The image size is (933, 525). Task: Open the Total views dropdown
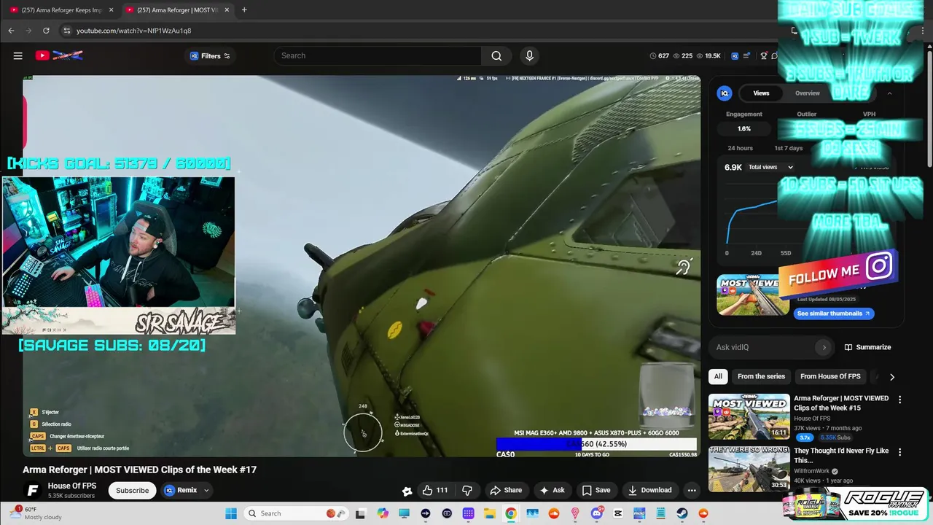pos(770,167)
